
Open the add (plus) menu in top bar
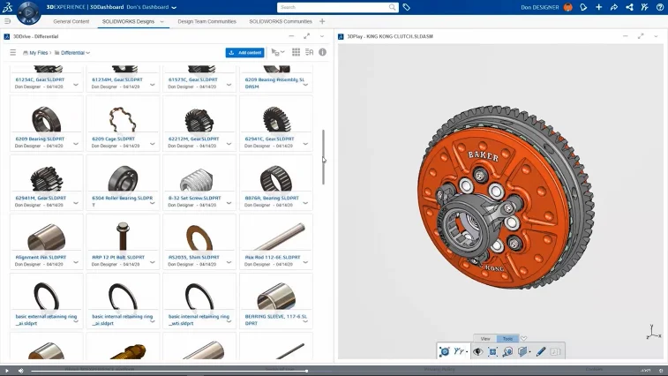click(598, 7)
